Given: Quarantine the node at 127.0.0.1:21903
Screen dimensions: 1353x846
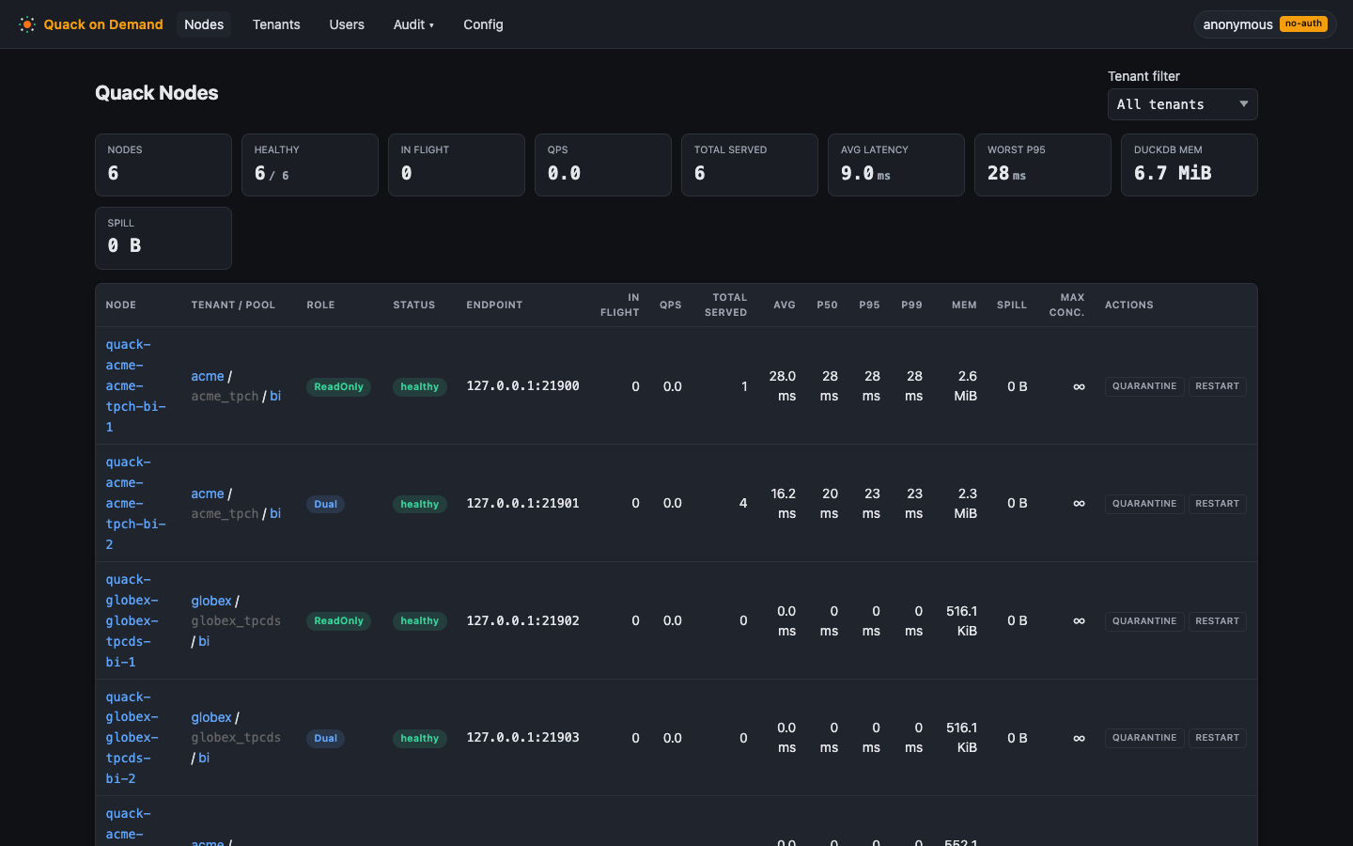Looking at the screenshot, I should 1144,738.
